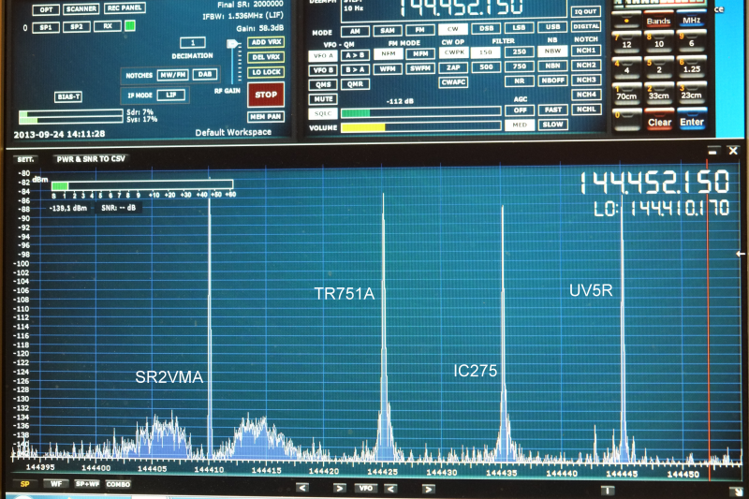Toggle the MW/FM notch
The image size is (749, 499).
click(173, 75)
